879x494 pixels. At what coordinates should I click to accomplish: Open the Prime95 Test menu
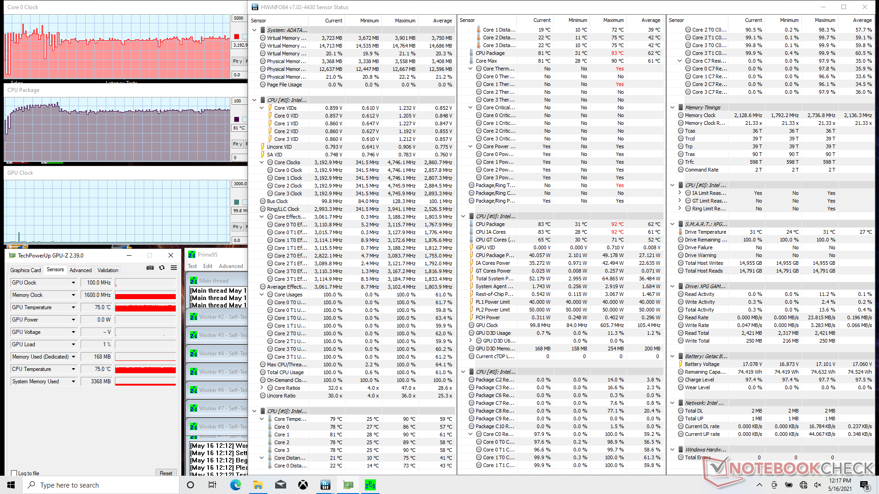click(x=192, y=266)
